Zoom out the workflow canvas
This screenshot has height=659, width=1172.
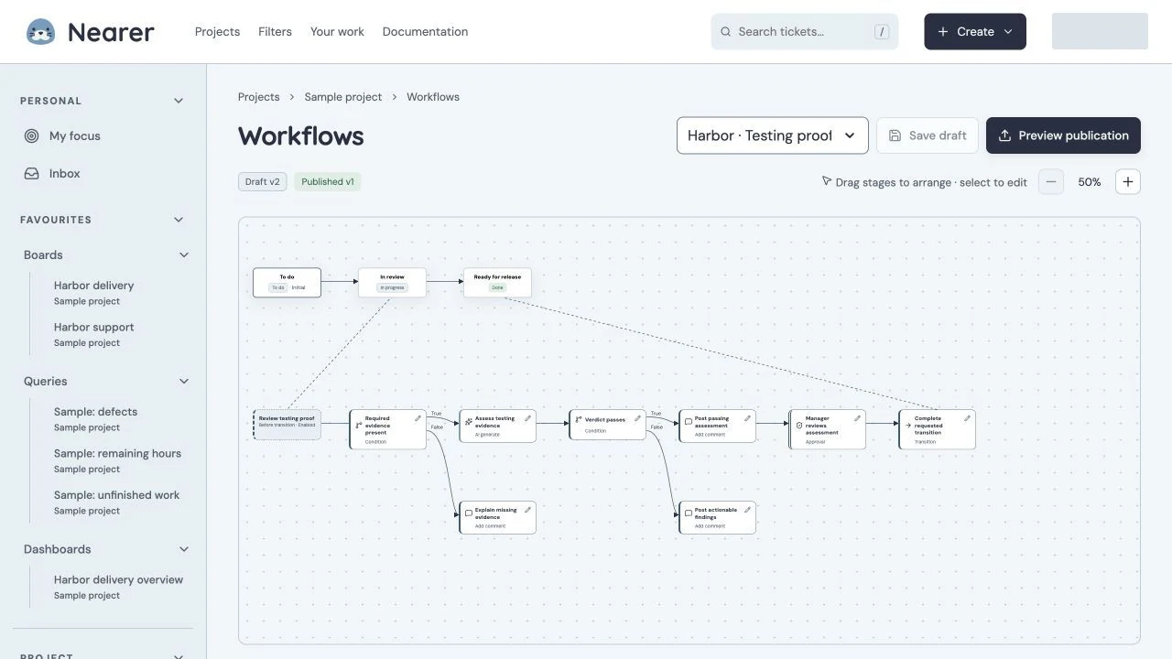pos(1051,182)
